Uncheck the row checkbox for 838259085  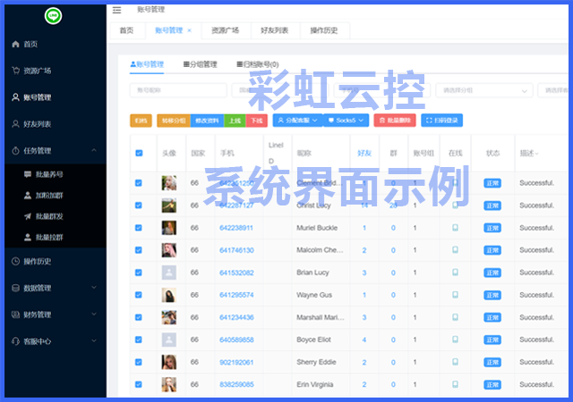coord(138,384)
